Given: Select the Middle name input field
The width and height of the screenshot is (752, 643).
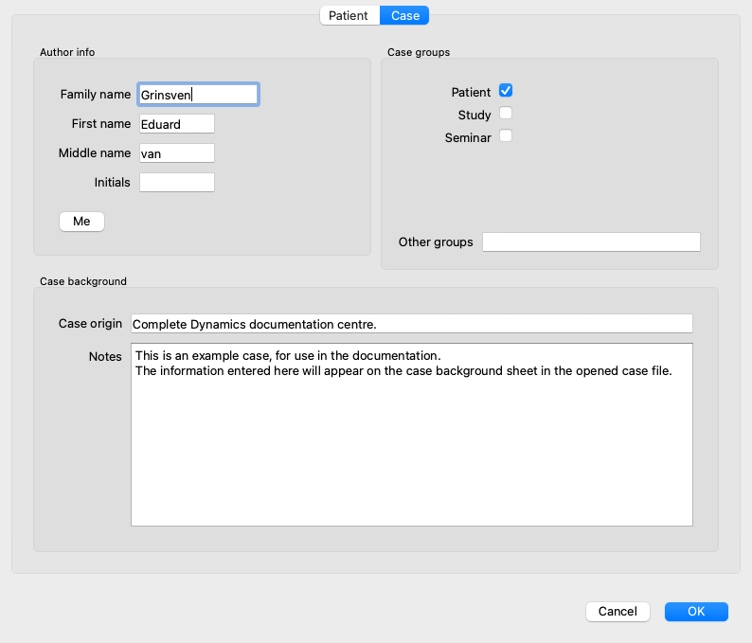Looking at the screenshot, I should [x=177, y=153].
